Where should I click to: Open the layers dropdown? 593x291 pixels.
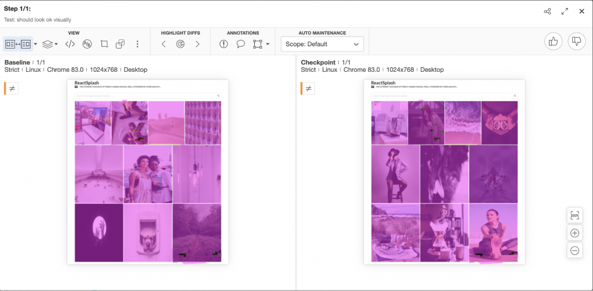(x=50, y=44)
